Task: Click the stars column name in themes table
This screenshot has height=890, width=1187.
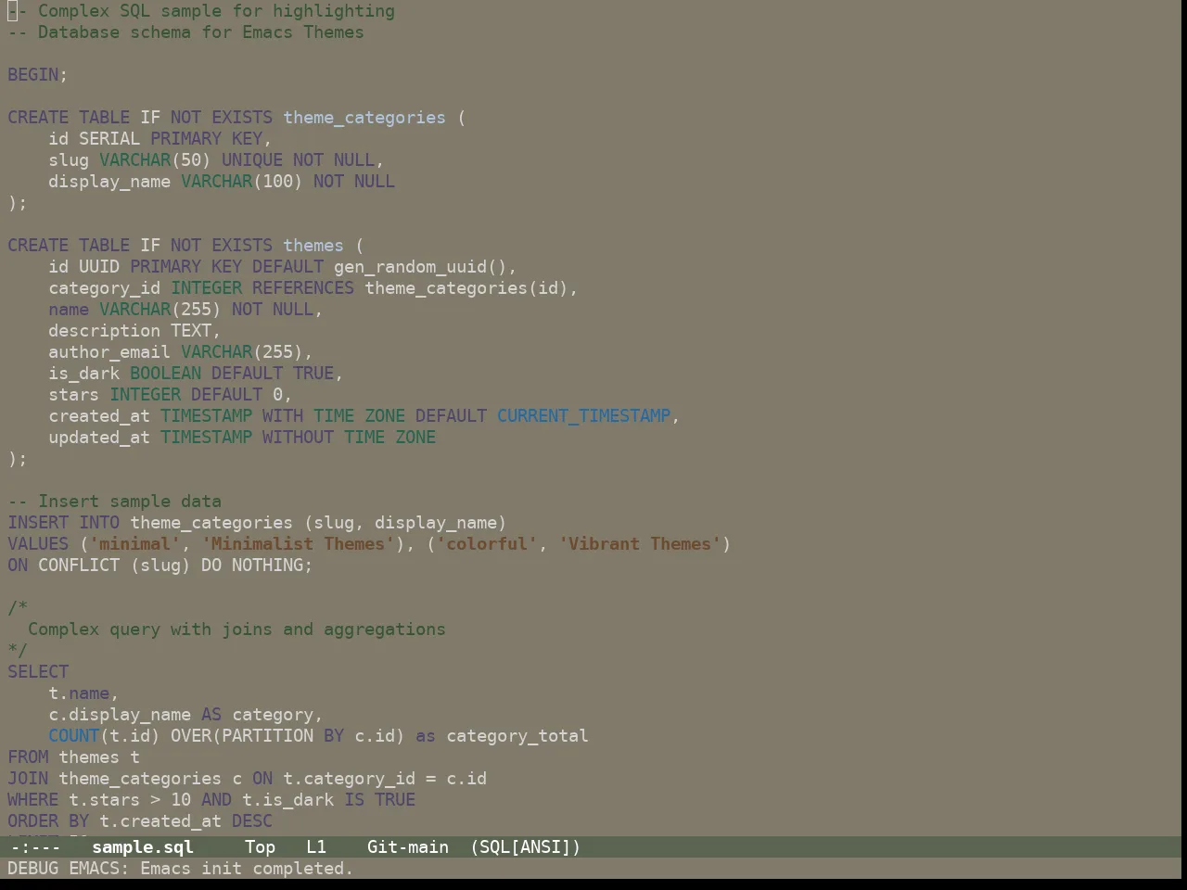Action: [74, 395]
